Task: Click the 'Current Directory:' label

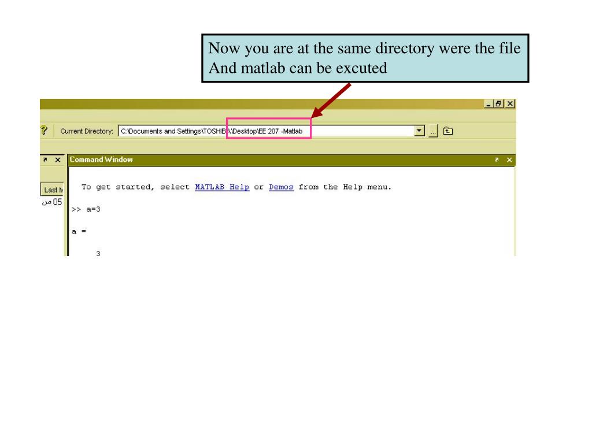Action: (x=87, y=131)
